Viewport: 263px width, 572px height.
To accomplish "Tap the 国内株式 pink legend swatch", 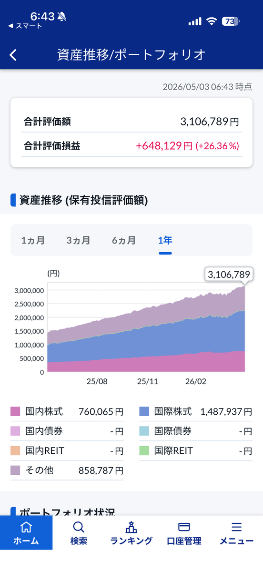I will click(15, 412).
